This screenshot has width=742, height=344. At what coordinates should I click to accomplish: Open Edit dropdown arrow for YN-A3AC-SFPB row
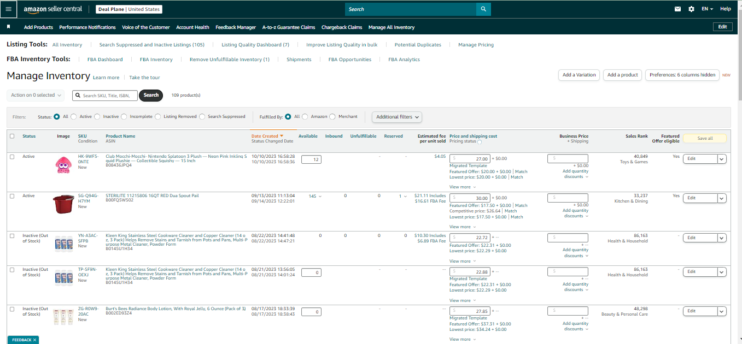[722, 238]
